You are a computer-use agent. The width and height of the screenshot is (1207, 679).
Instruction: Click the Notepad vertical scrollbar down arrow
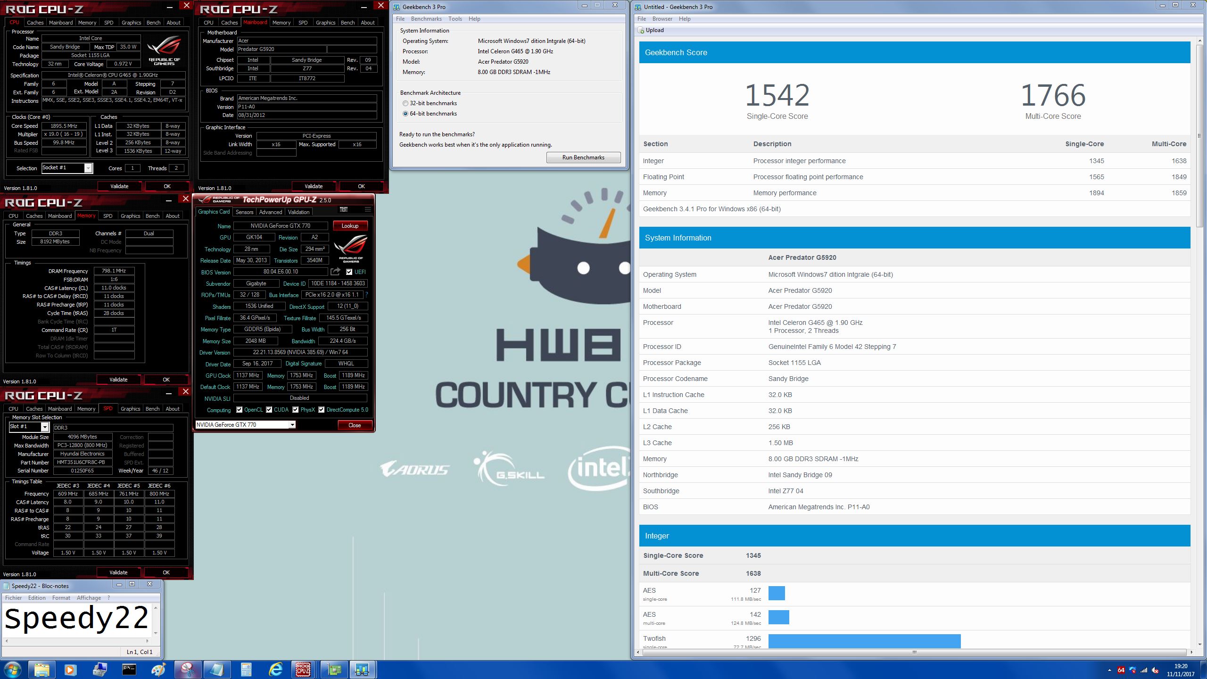155,633
